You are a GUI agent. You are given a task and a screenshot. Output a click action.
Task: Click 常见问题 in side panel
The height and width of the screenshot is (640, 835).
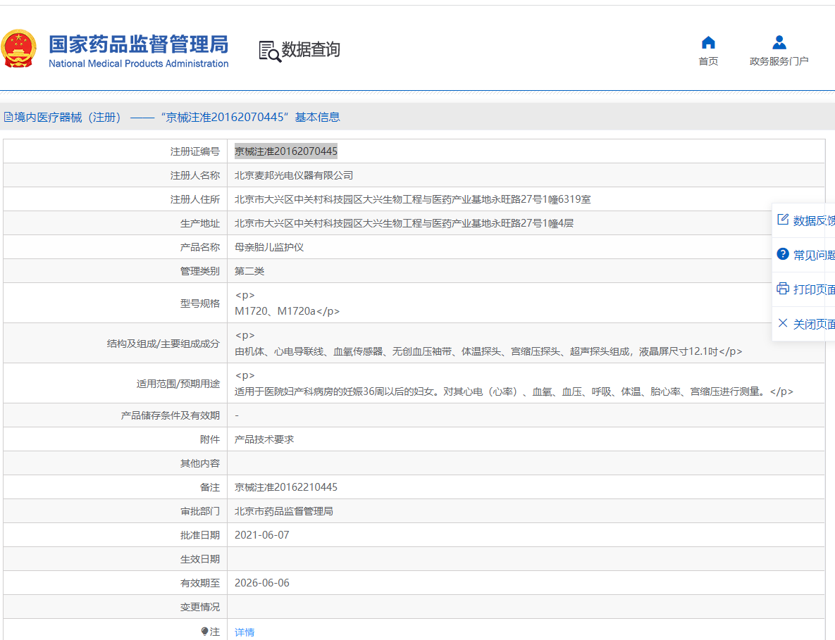point(814,256)
